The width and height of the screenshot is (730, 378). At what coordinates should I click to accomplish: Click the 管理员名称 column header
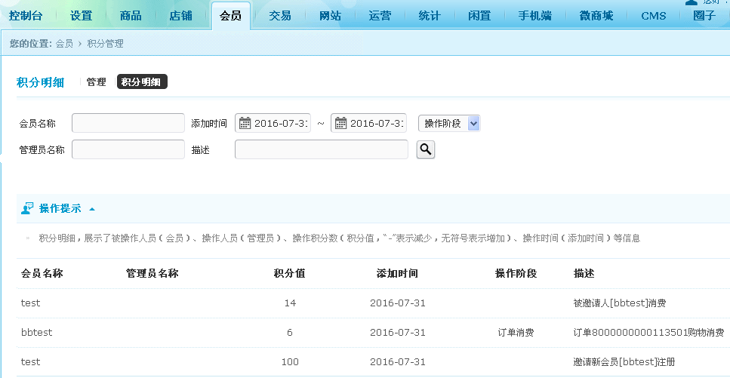coord(152,274)
